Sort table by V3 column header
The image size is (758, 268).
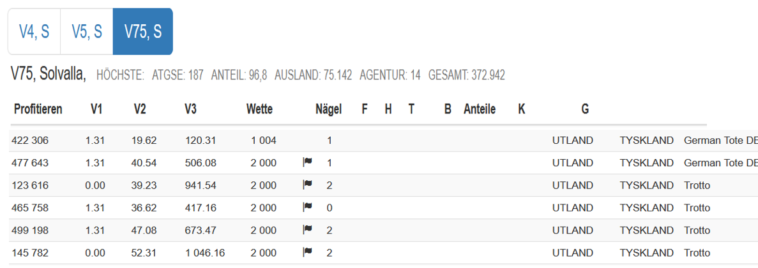[190, 109]
